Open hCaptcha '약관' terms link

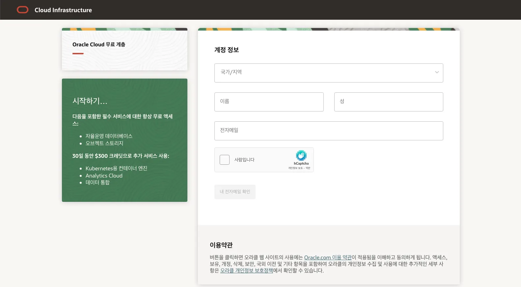coord(308,168)
